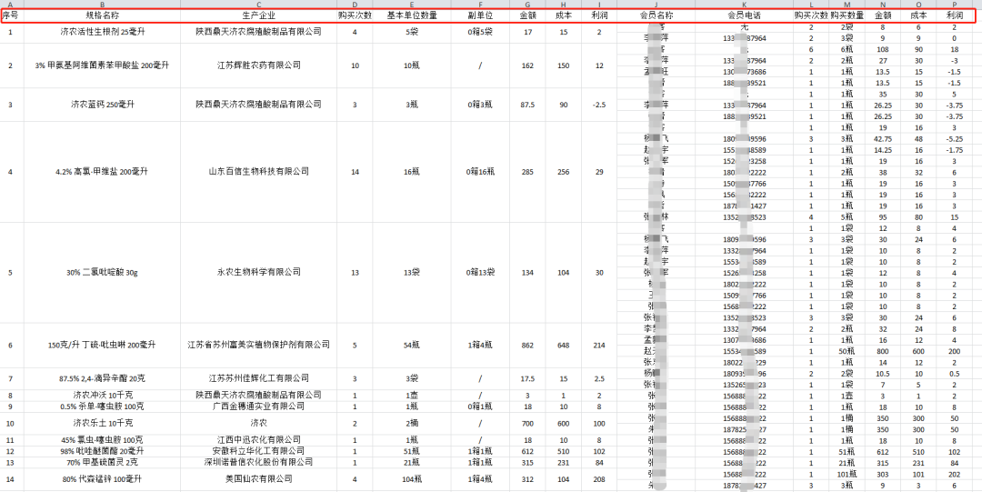The height and width of the screenshot is (492, 982).
Task: Click the 基本单位数量 header cell
Action: coord(412,16)
